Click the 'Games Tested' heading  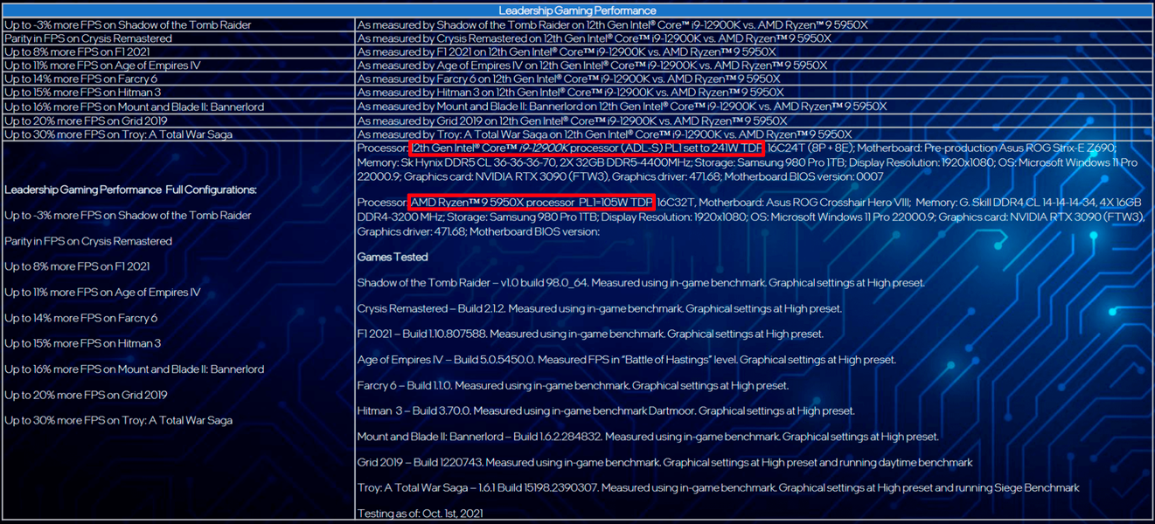[393, 258]
